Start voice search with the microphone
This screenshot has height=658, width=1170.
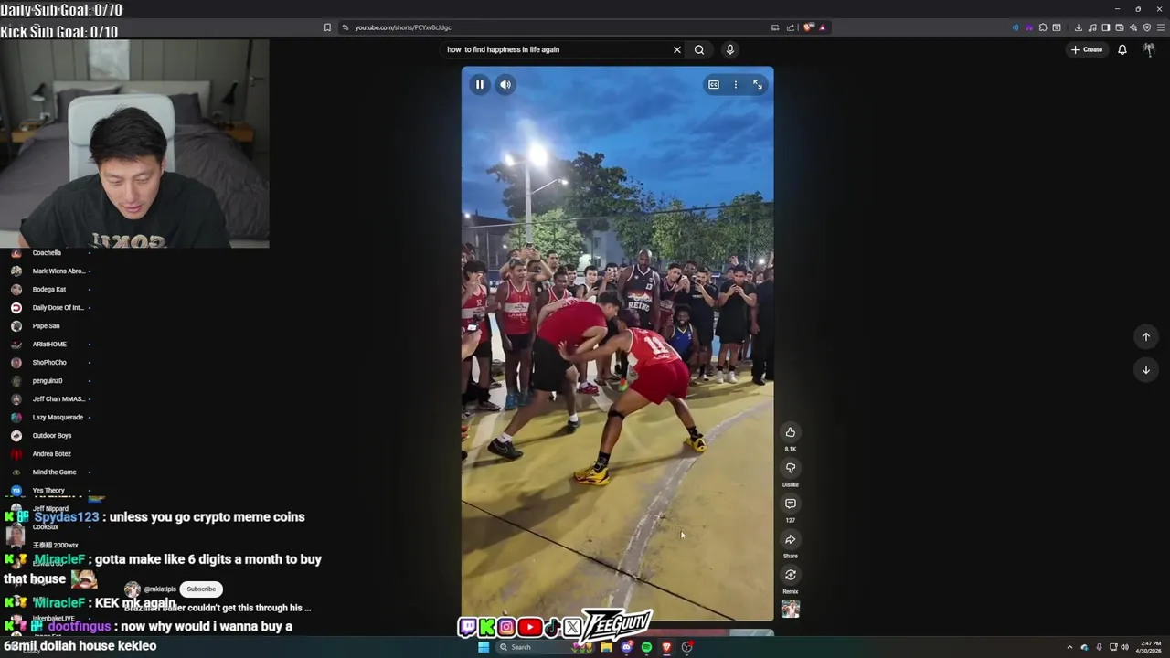(730, 49)
